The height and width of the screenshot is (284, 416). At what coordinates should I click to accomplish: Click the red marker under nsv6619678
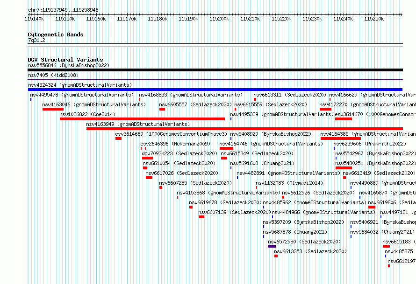tap(191, 207)
